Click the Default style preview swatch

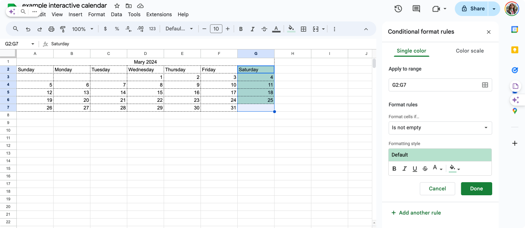coord(440,155)
